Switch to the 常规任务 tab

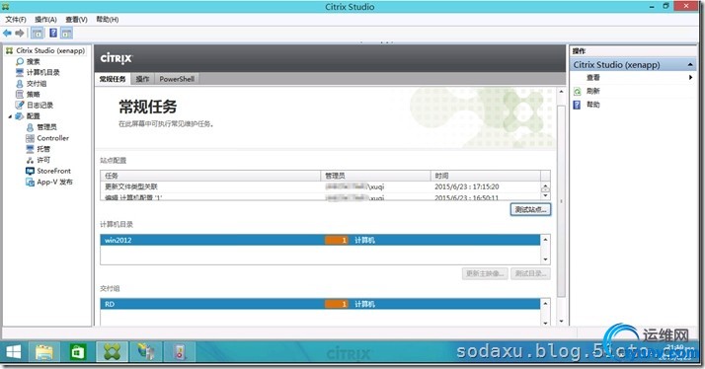(x=113, y=79)
